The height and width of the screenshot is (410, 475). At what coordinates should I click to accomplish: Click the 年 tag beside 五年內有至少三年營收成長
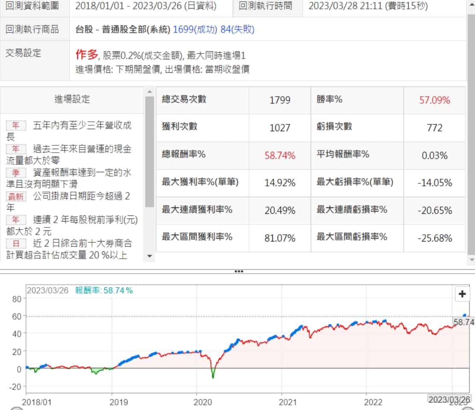coord(15,126)
